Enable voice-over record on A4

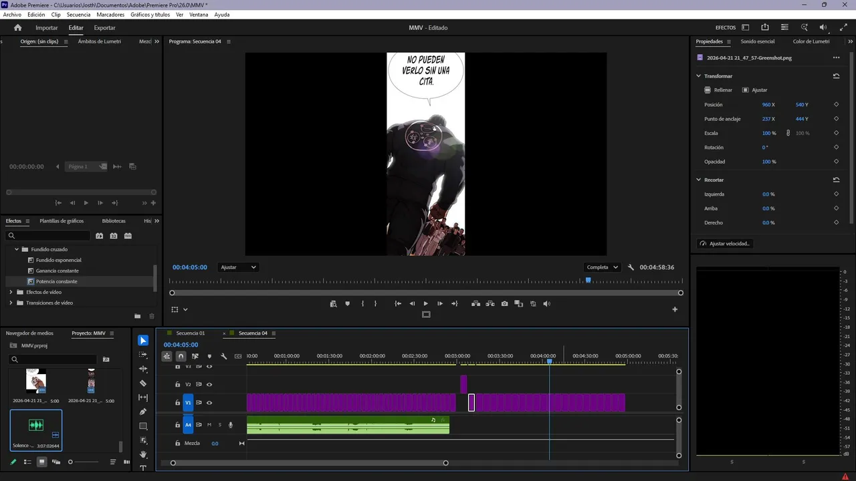pyautogui.click(x=231, y=425)
